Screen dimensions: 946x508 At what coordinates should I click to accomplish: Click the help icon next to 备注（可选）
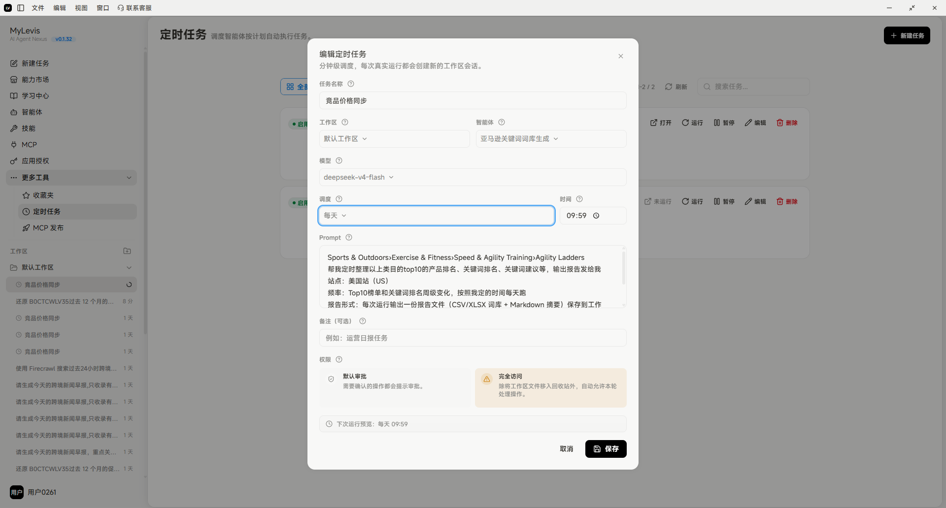click(x=363, y=321)
